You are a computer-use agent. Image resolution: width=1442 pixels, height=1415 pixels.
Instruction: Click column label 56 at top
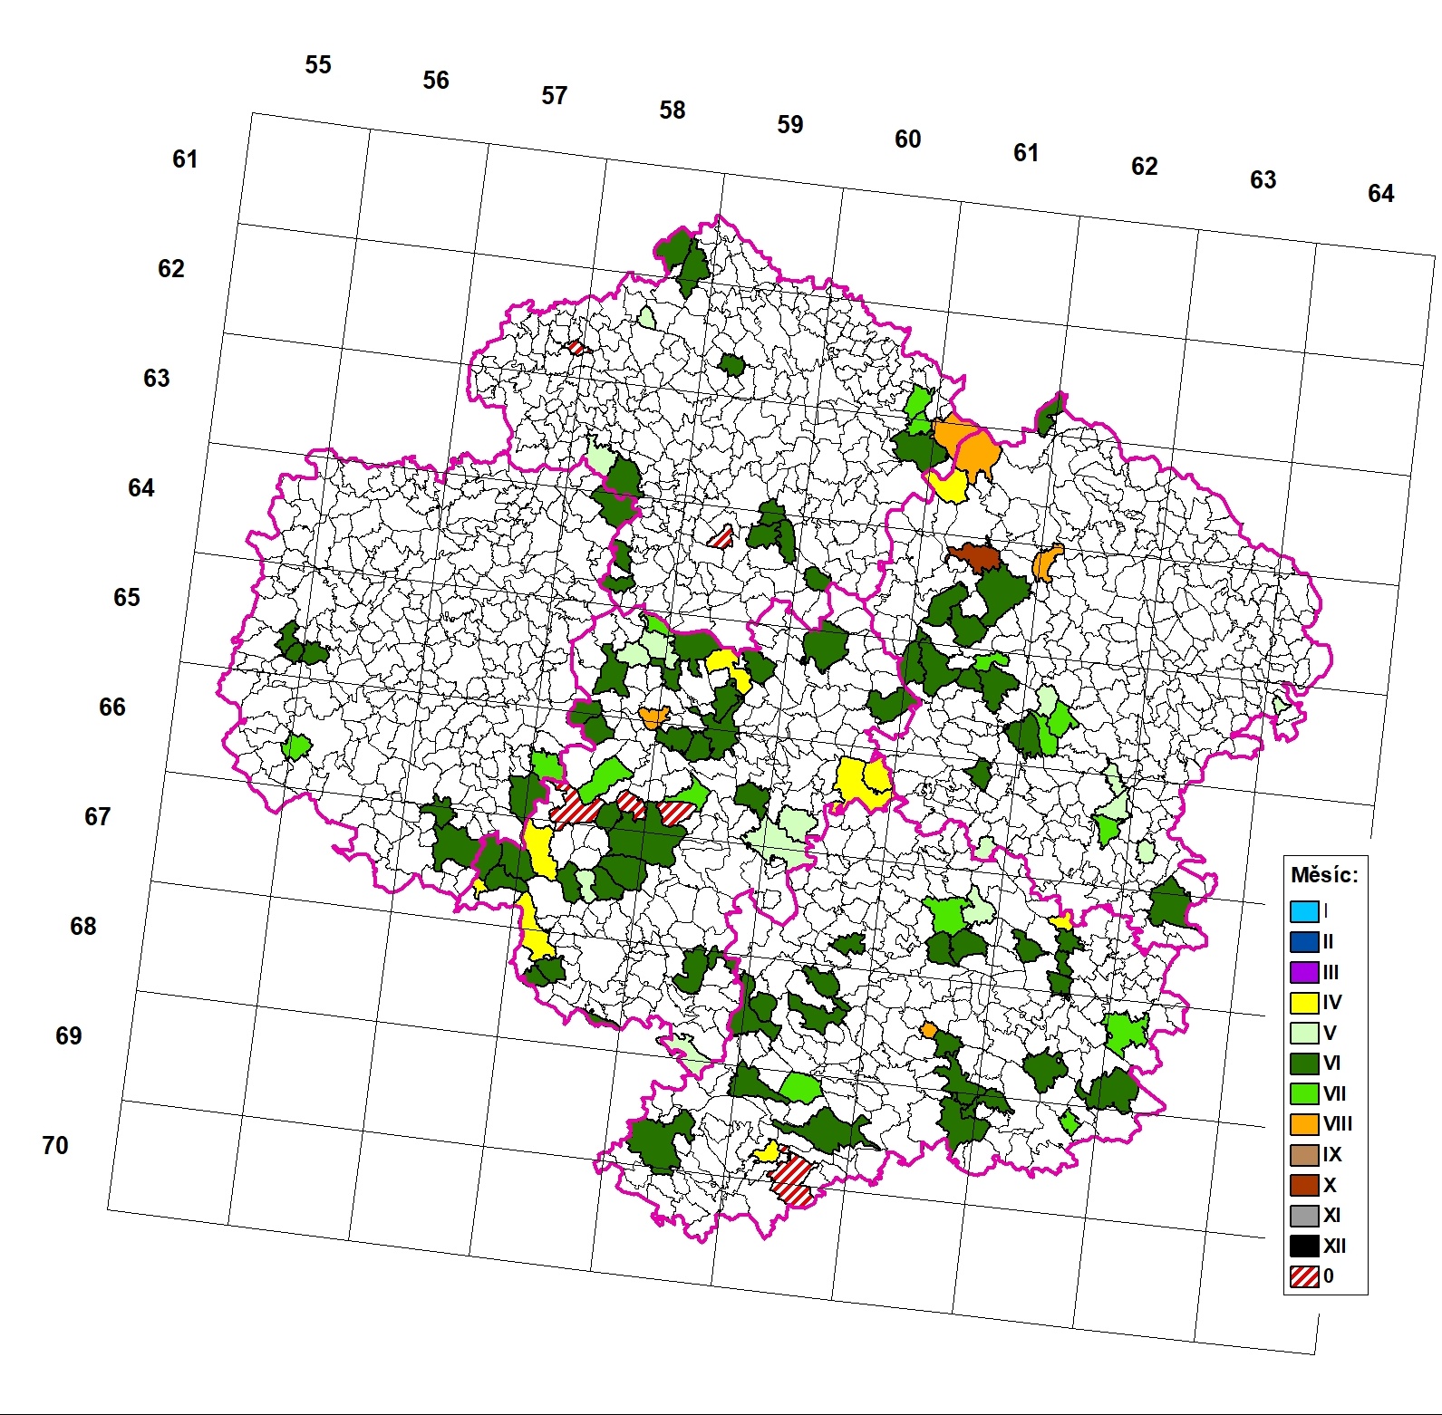pos(436,81)
